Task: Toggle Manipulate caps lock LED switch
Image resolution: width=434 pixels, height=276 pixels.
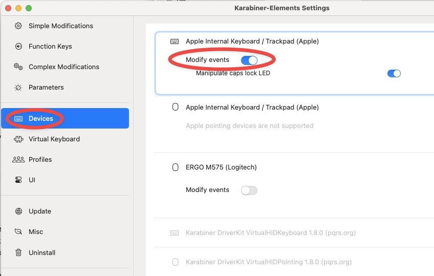Action: pyautogui.click(x=394, y=73)
